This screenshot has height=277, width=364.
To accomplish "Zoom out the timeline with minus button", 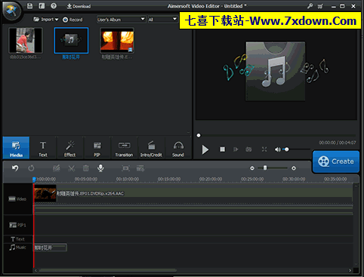I will 252,168.
